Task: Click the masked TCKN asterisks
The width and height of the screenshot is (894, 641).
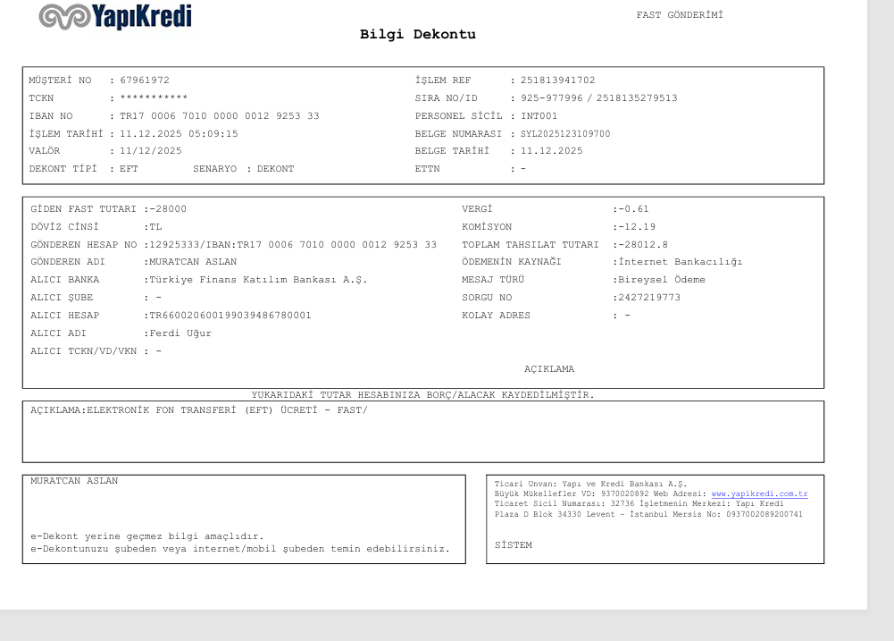Action: pyautogui.click(x=154, y=97)
